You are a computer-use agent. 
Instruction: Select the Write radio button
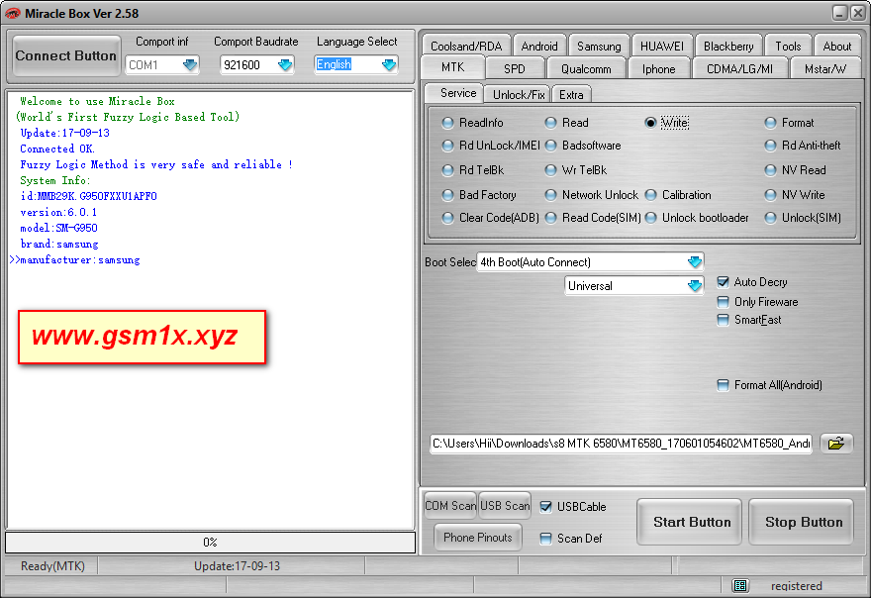tap(650, 123)
